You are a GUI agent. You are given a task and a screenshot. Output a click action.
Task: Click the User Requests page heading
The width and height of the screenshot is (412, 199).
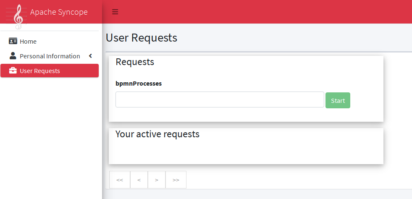click(142, 38)
